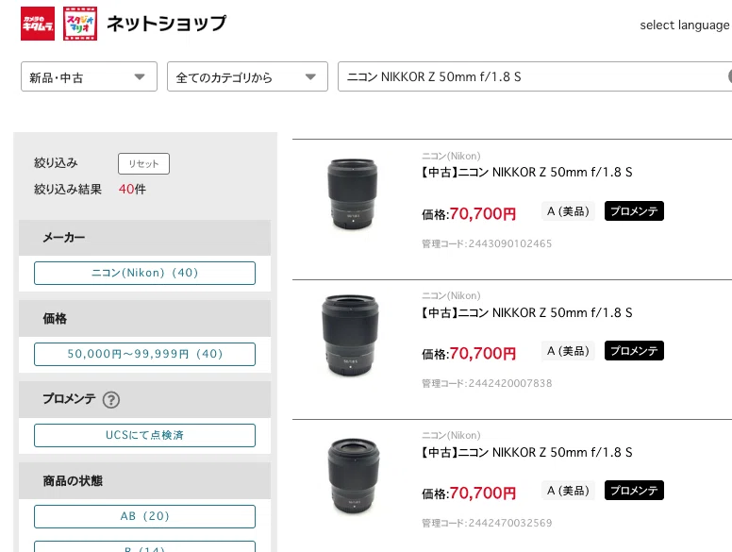Toggle the UCSにて点検済 filter
The image size is (732, 552).
144,435
